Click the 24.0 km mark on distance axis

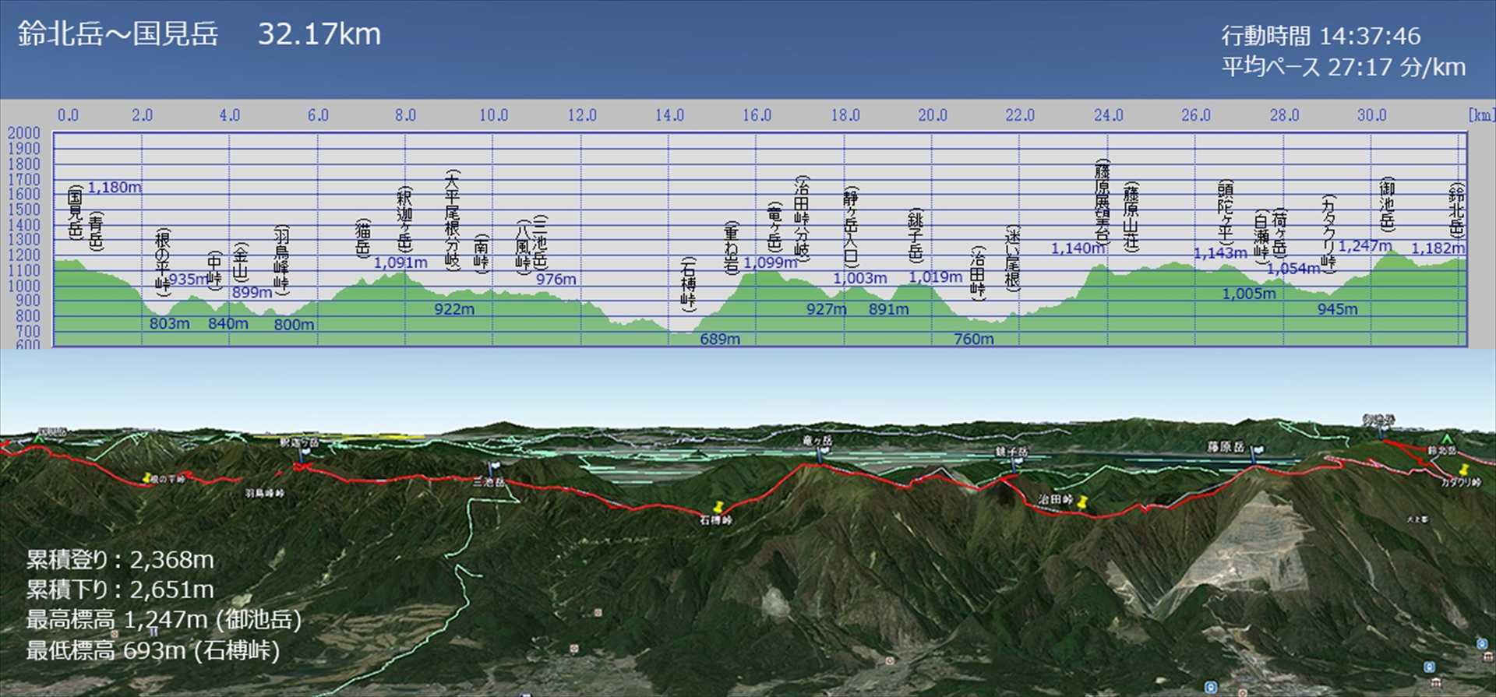[1107, 116]
